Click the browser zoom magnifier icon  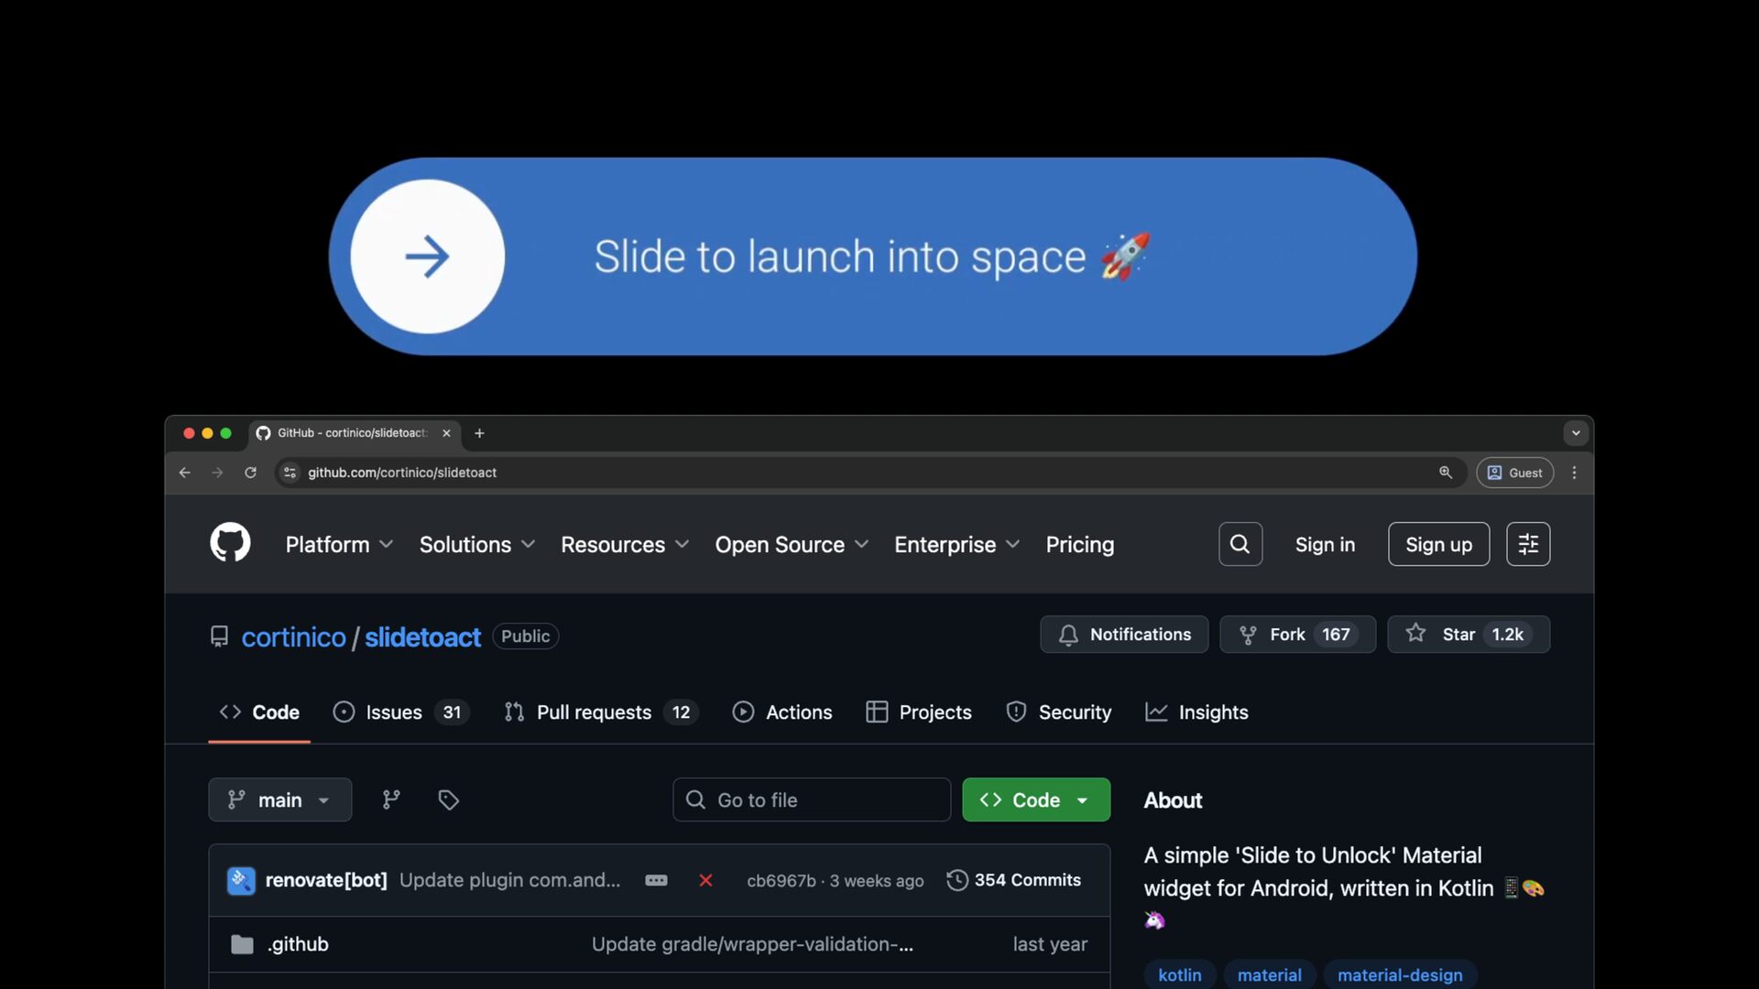point(1445,473)
